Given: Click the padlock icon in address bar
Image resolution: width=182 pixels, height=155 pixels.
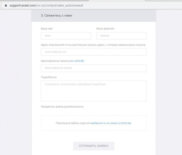Looking at the screenshot, I should pos(5,5).
